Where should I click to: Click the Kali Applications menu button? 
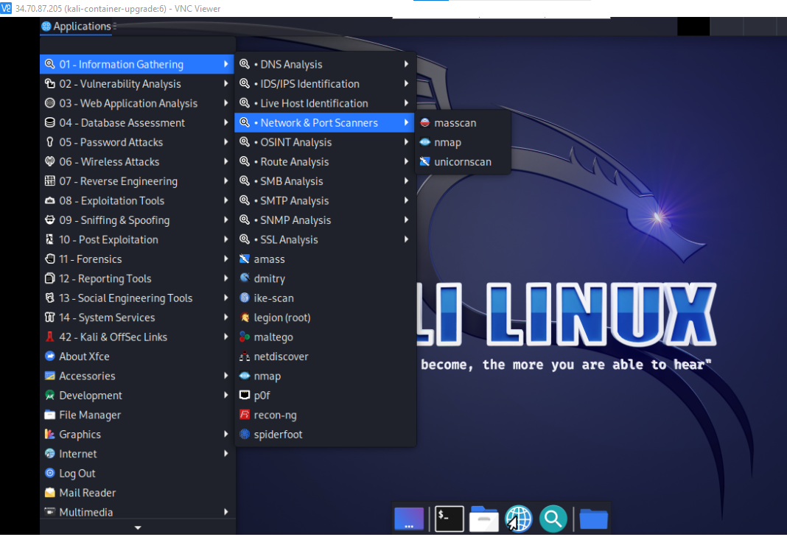[77, 27]
